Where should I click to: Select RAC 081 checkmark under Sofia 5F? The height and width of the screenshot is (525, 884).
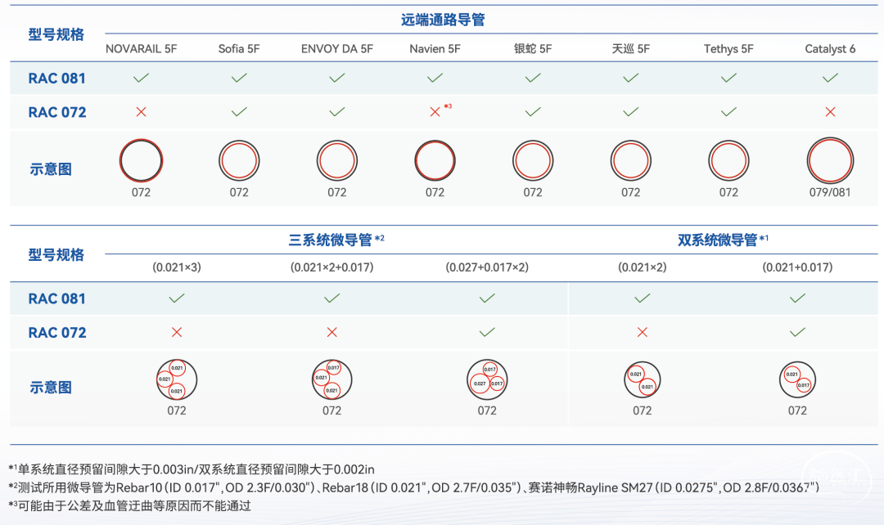(239, 78)
